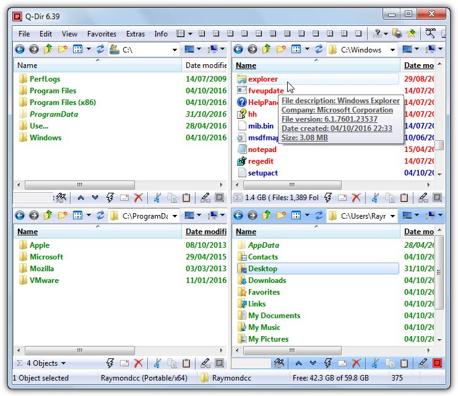Image resolution: width=458 pixels, height=396 pixels.
Task: Click the star favorites icon in the main toolbar
Action: click(x=411, y=33)
